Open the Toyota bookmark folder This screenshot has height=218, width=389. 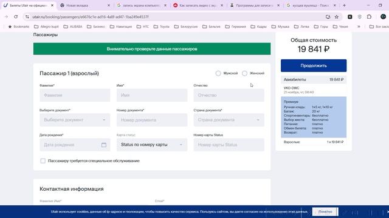click(162, 27)
